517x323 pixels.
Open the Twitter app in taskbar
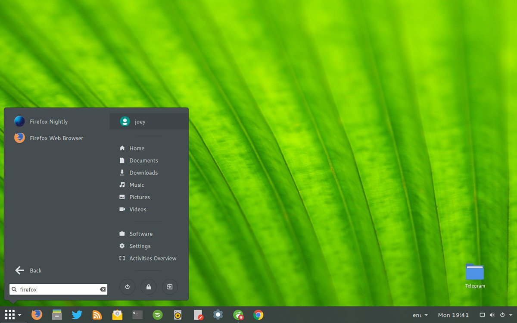[77, 315]
